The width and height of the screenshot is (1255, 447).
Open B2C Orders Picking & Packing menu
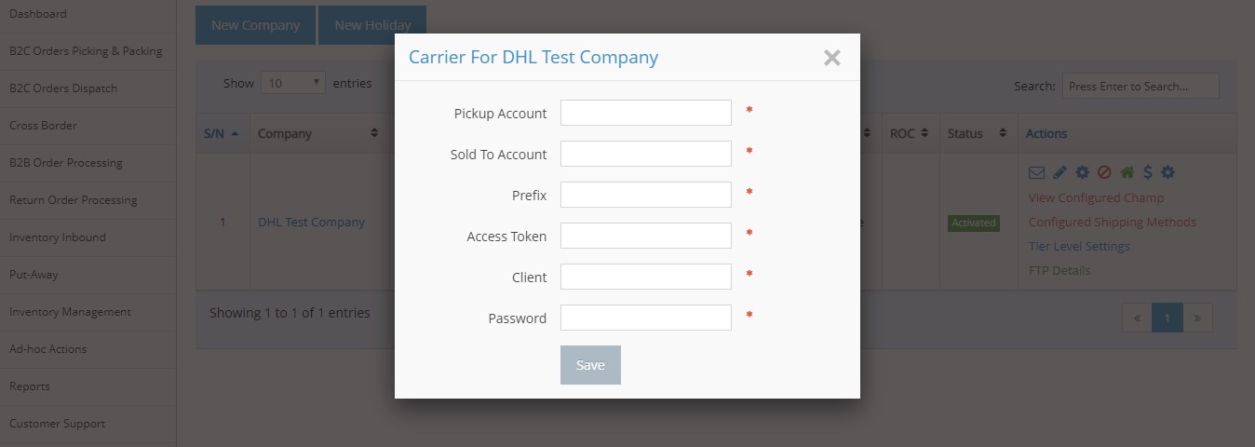(x=88, y=51)
